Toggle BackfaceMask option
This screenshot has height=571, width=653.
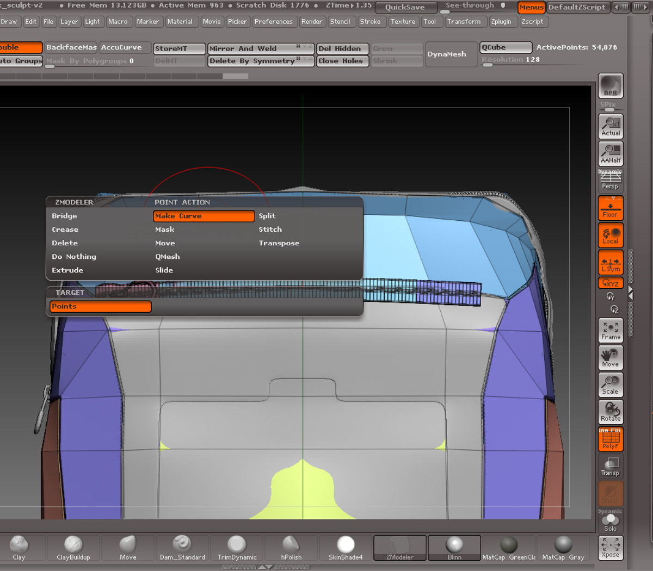pos(71,47)
